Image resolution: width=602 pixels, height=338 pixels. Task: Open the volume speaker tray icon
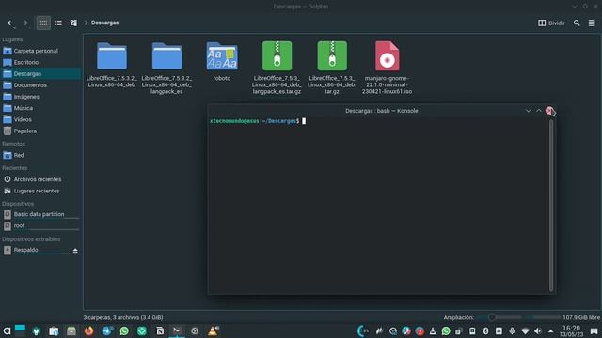tap(538, 331)
